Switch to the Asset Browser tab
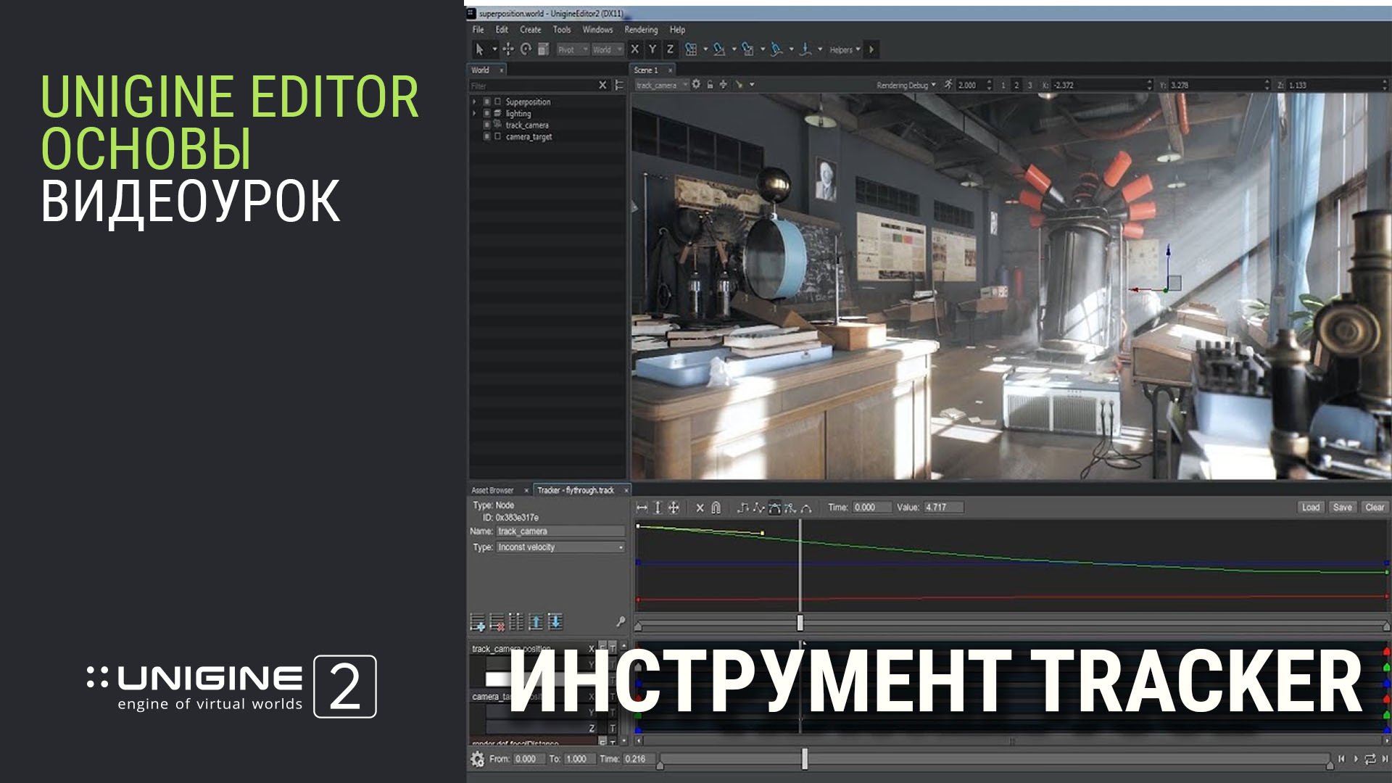The width and height of the screenshot is (1392, 783). (492, 490)
